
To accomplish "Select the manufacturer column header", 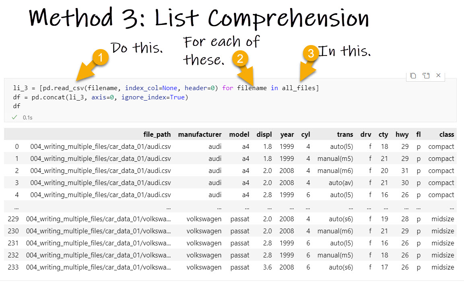I will tap(200, 134).
